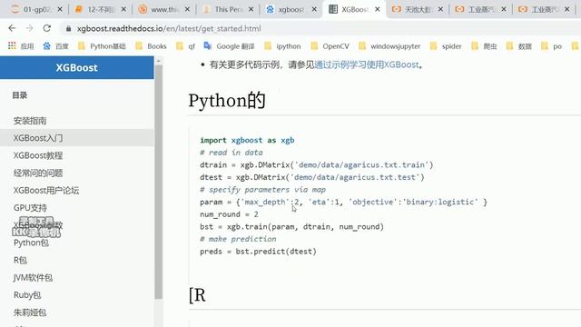Image resolution: width=581 pixels, height=327 pixels.
Task: Open 朱莉娅包 in the sidebar
Action: [30, 312]
